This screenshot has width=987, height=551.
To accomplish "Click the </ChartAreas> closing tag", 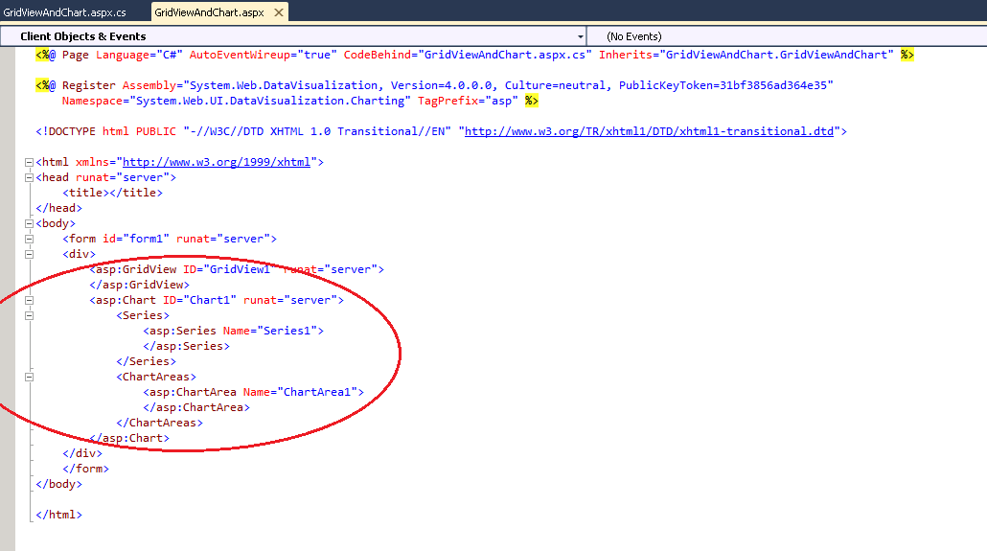I will pyautogui.click(x=159, y=424).
